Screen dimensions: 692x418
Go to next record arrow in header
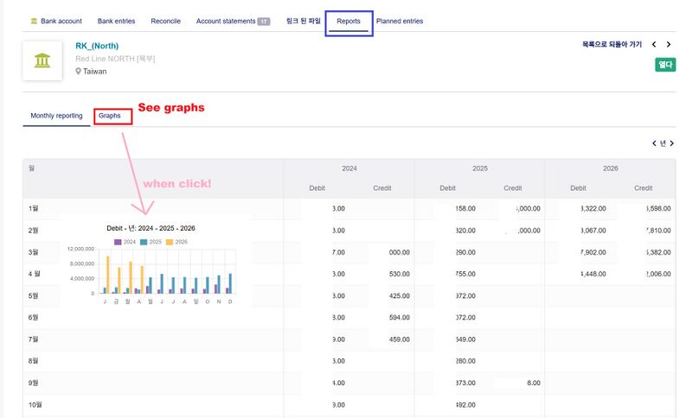[x=669, y=44]
